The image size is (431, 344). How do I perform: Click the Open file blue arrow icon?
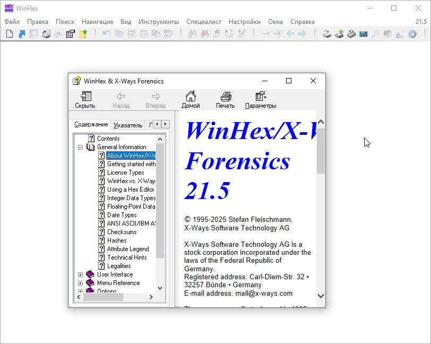pos(22,34)
